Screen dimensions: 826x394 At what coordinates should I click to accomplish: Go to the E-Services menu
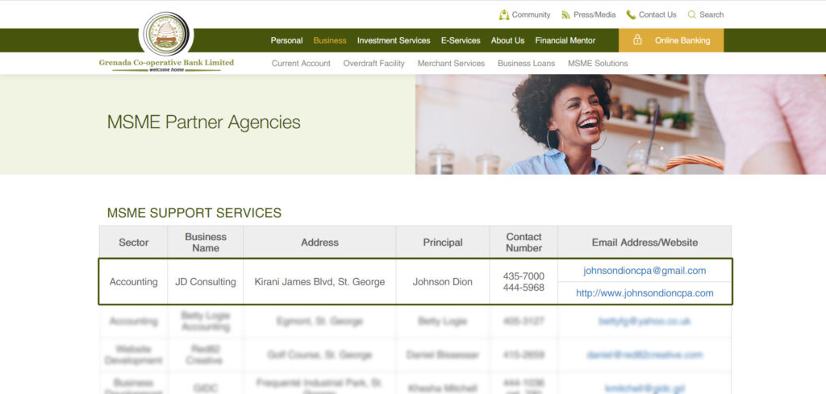tap(461, 40)
